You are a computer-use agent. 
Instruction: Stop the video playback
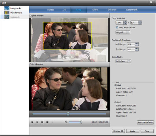point(47,122)
